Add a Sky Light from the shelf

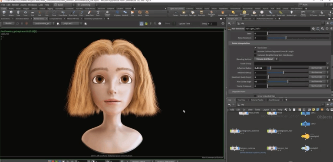(x=254, y=13)
